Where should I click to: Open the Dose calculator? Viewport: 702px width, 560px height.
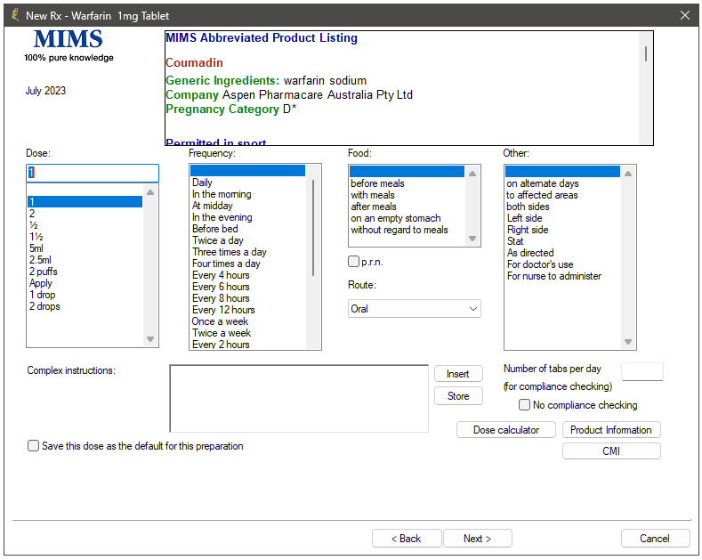point(506,430)
